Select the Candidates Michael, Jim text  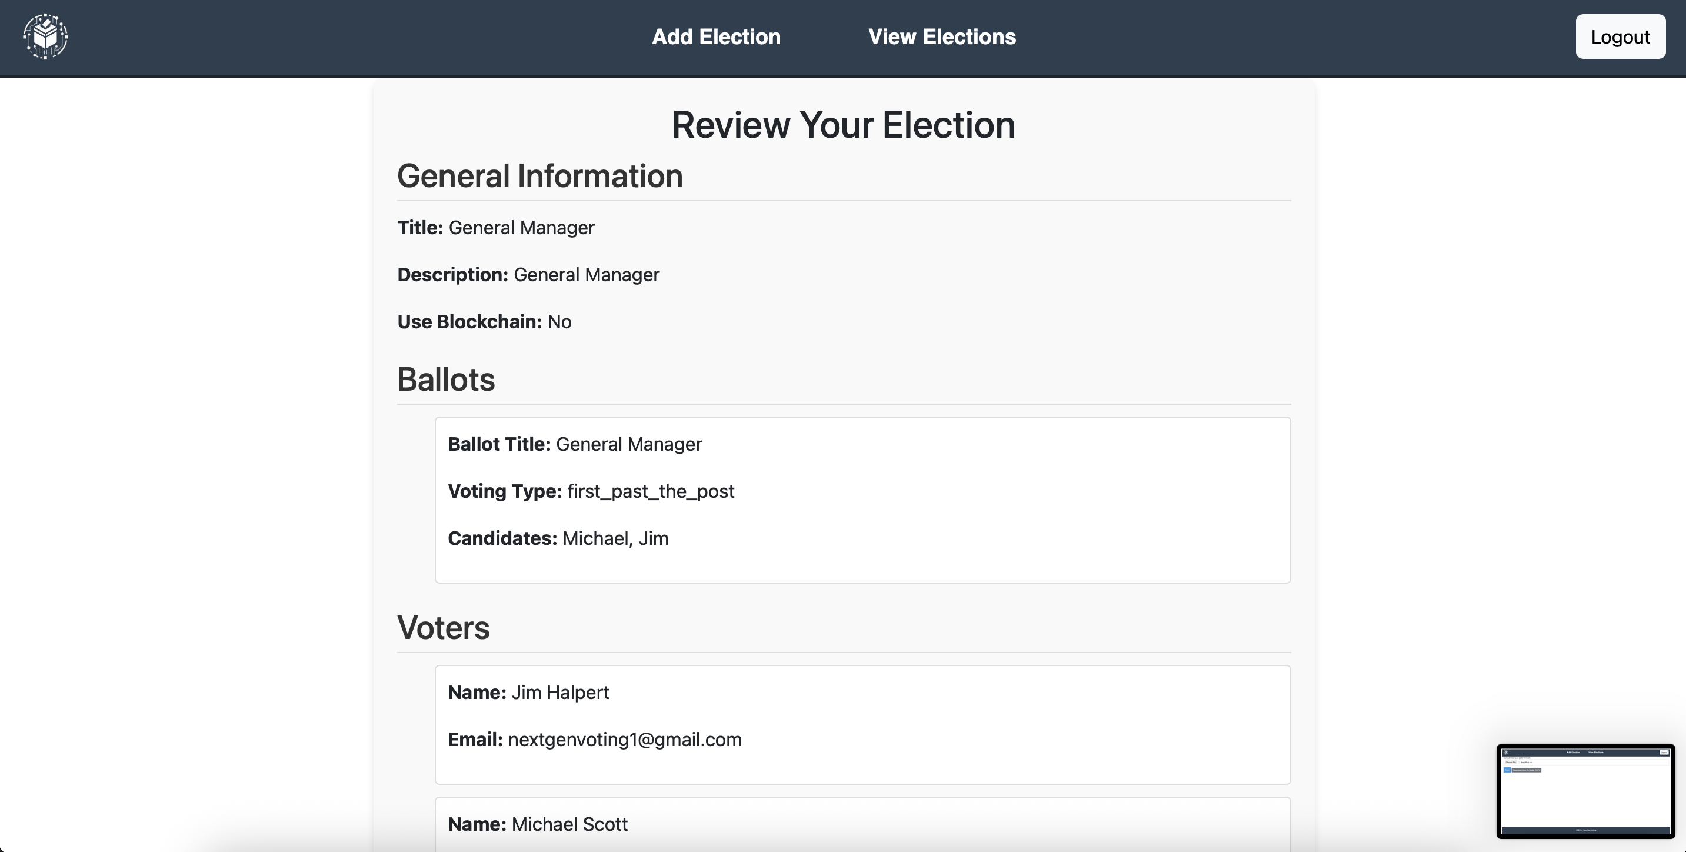615,538
